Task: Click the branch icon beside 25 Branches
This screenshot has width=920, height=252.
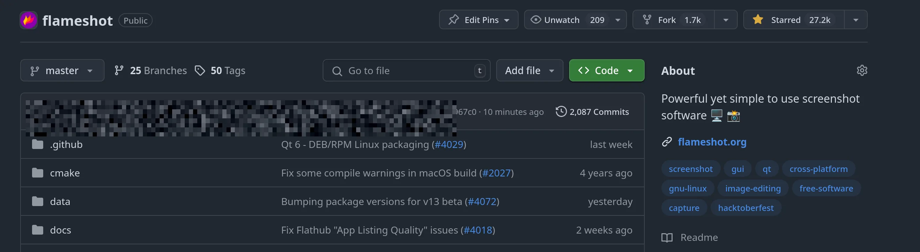Action: (x=119, y=70)
